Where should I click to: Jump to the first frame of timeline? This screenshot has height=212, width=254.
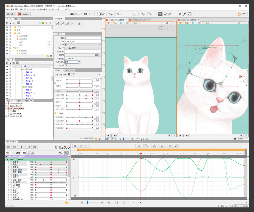coord(8,147)
